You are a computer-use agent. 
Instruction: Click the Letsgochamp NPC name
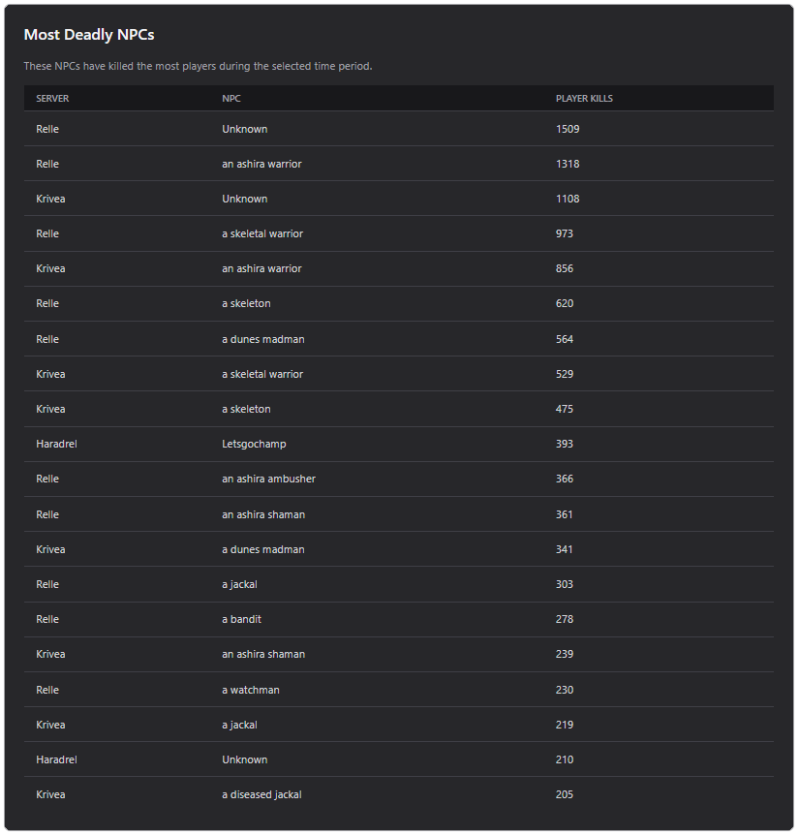click(254, 444)
